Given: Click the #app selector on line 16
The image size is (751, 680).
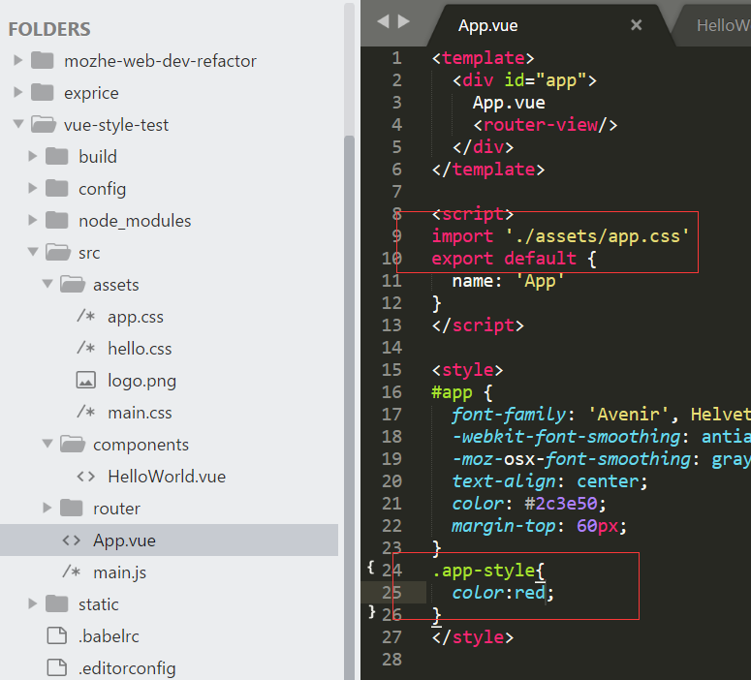Looking at the screenshot, I should point(452,392).
